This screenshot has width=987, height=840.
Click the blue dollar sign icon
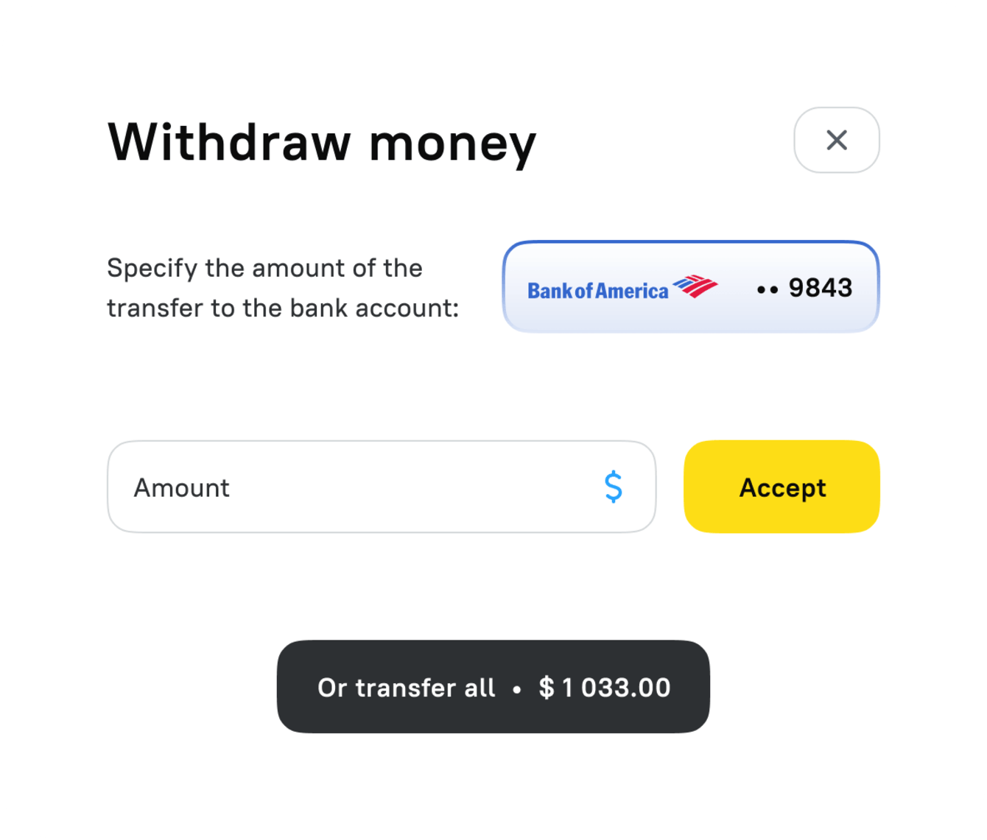point(613,487)
